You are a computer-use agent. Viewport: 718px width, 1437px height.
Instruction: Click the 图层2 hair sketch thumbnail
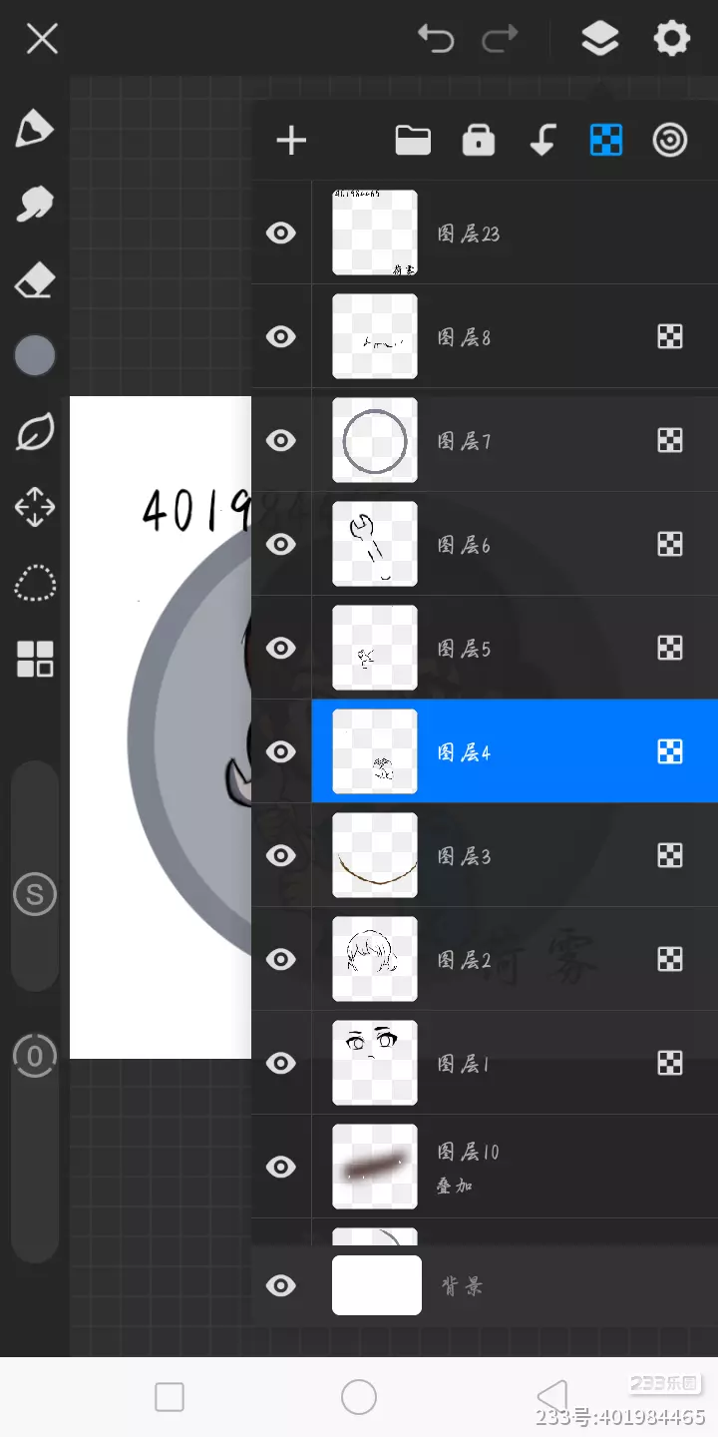tap(375, 959)
